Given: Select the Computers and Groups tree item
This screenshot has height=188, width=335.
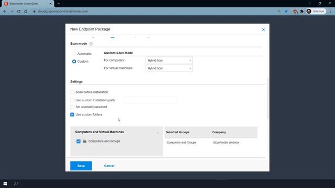Looking at the screenshot, I should click(x=104, y=141).
